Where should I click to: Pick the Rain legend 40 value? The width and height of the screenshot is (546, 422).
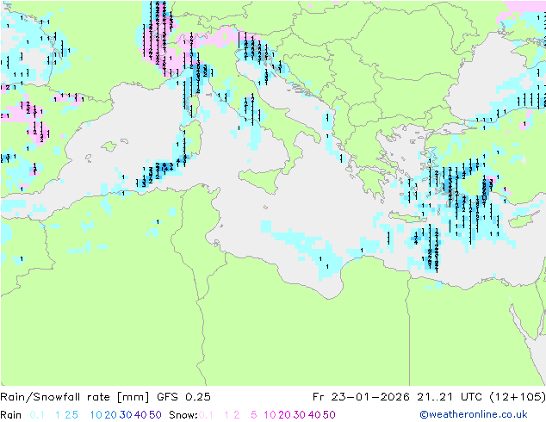(x=140, y=415)
